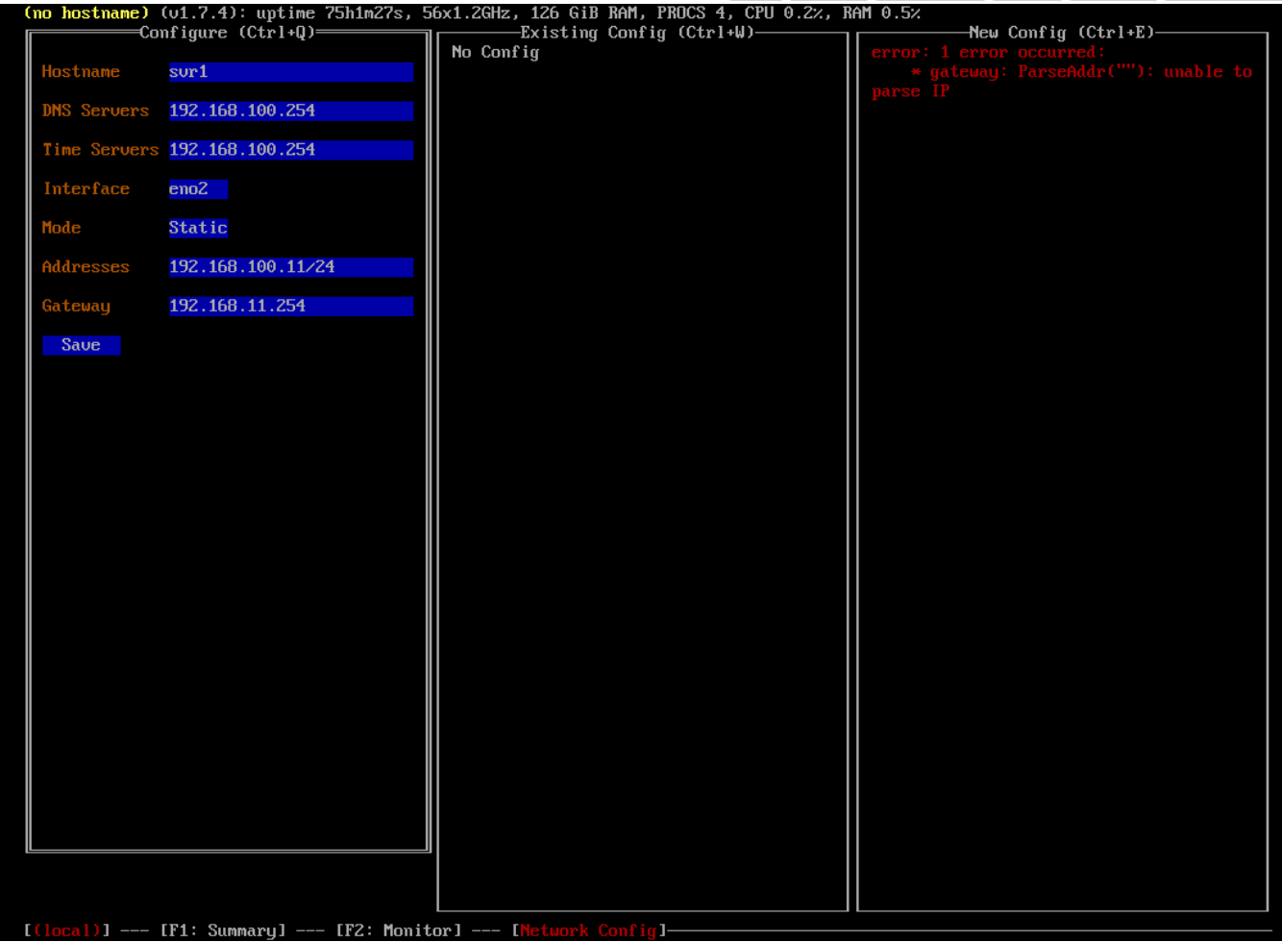Switch to the F1: Summary tab
The image size is (1282, 942).
click(223, 930)
